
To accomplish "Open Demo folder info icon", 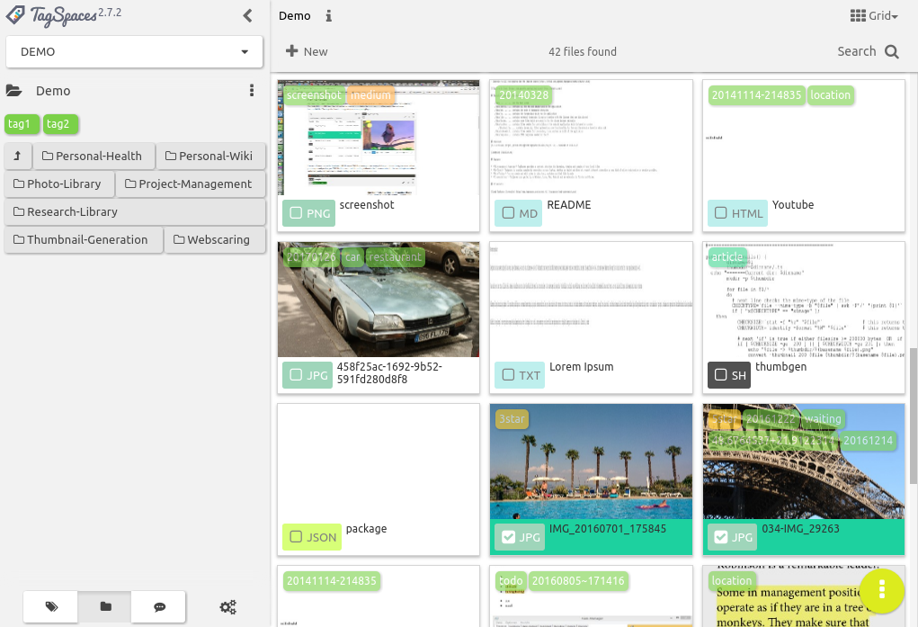I will (329, 16).
